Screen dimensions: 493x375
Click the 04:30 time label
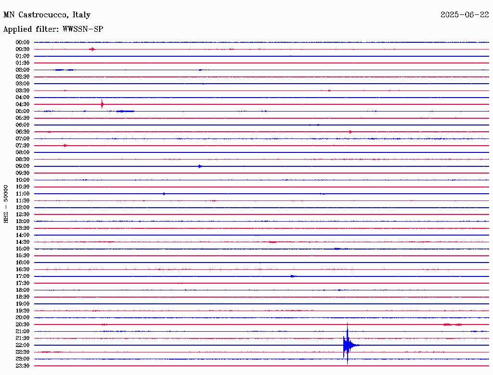(23, 104)
